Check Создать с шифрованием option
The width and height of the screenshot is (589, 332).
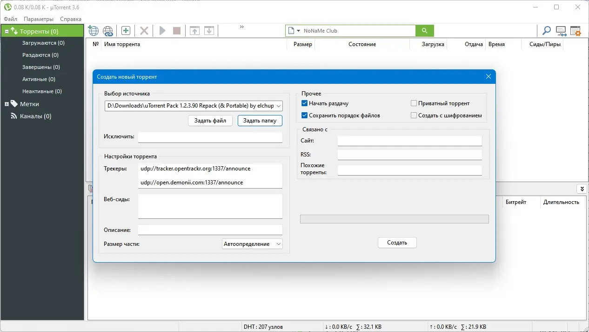point(413,115)
